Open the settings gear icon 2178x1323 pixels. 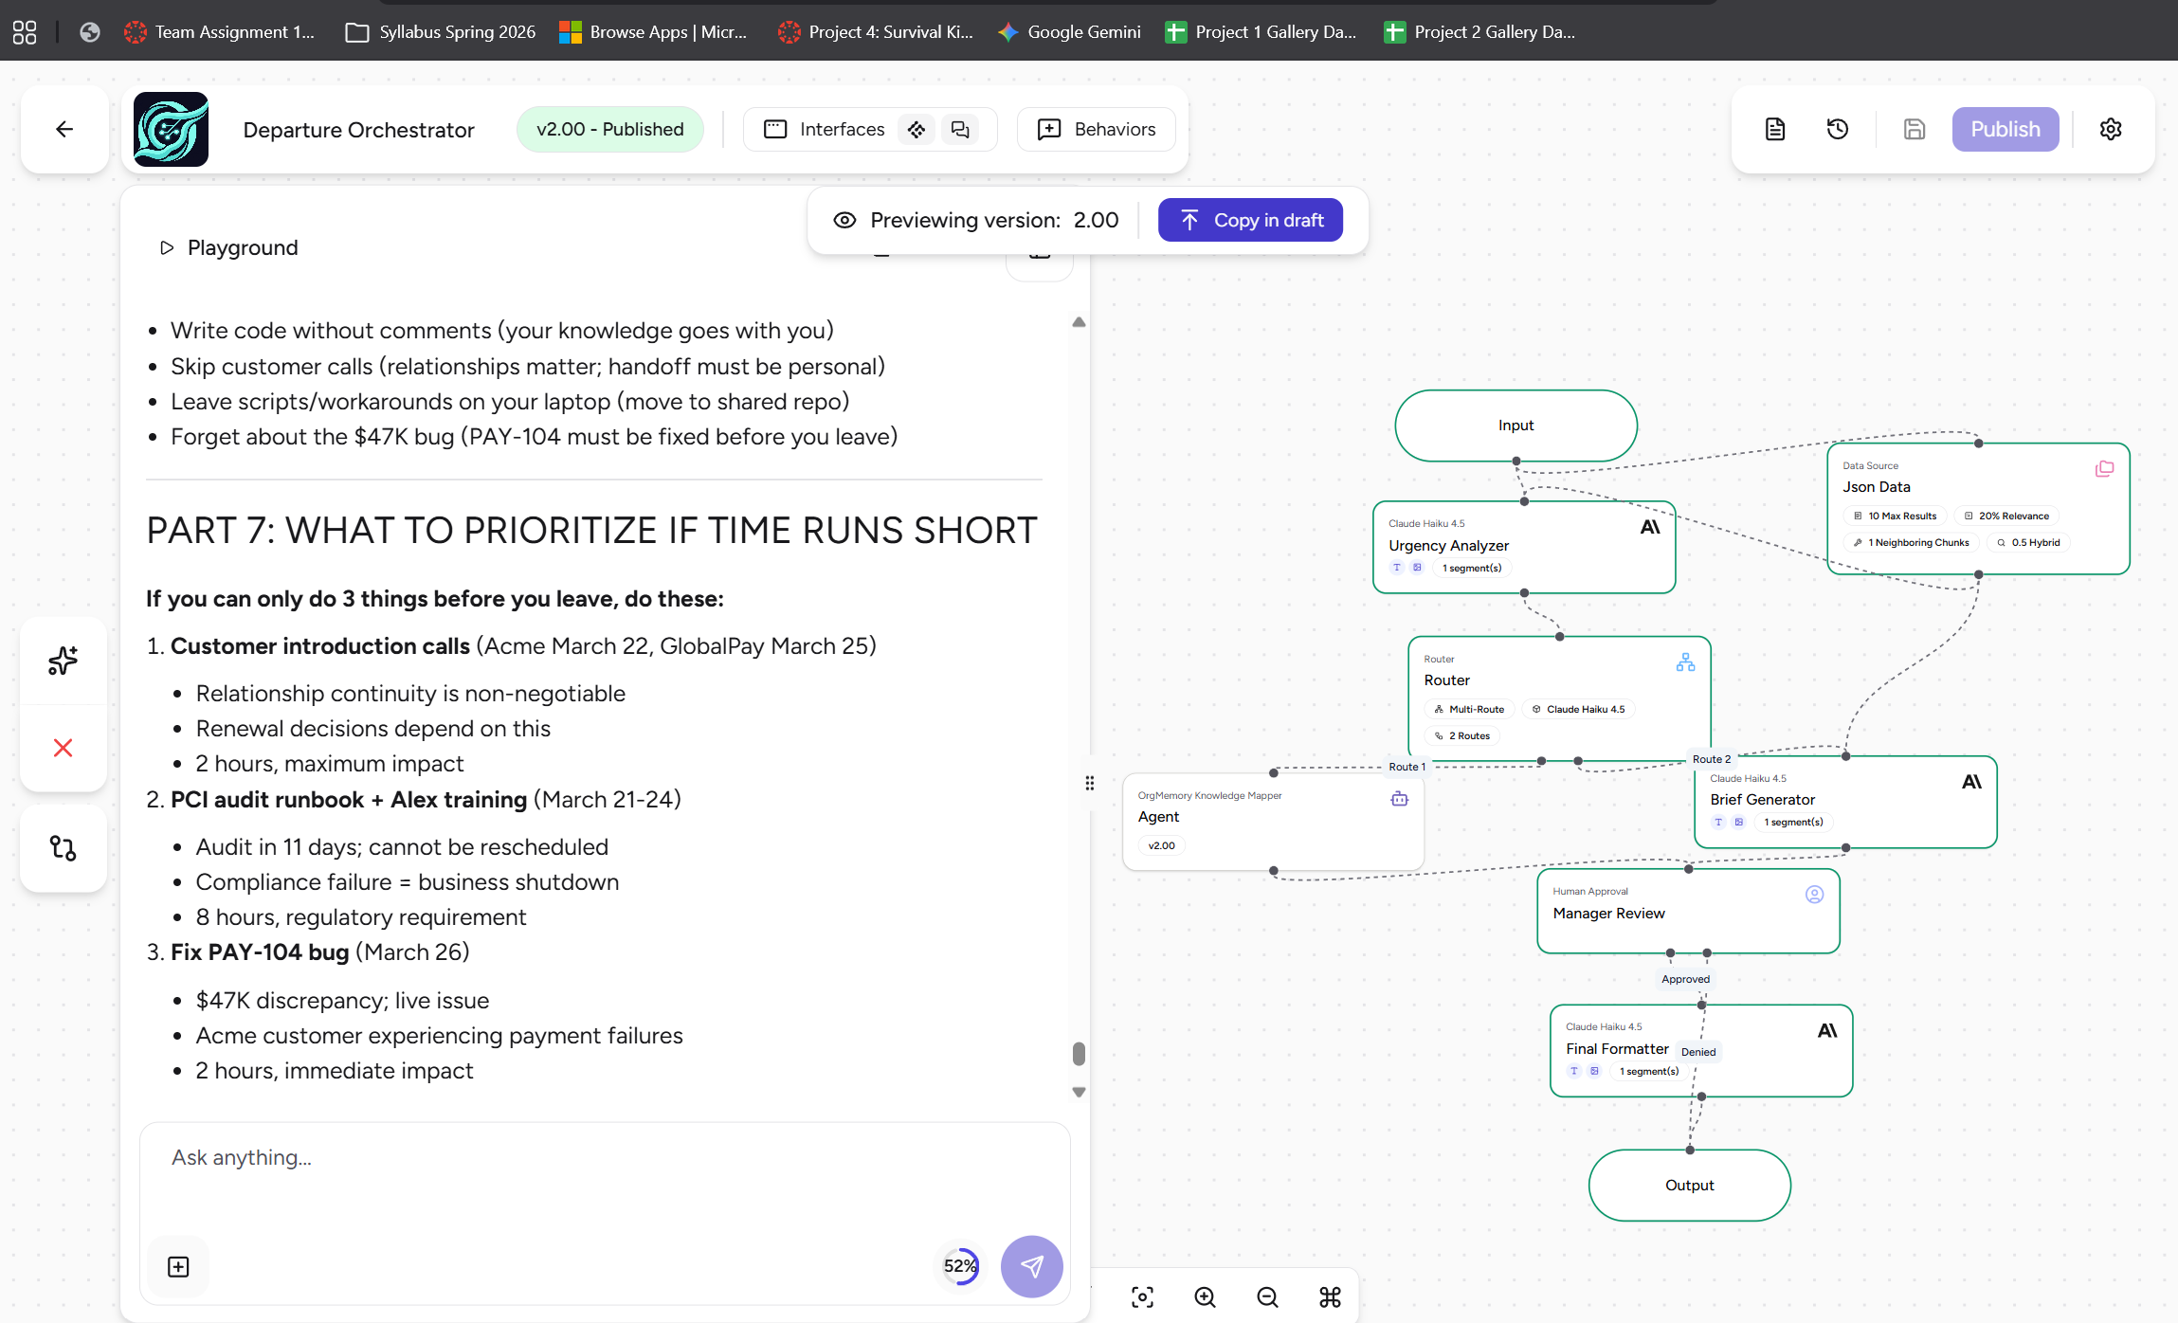2110,129
